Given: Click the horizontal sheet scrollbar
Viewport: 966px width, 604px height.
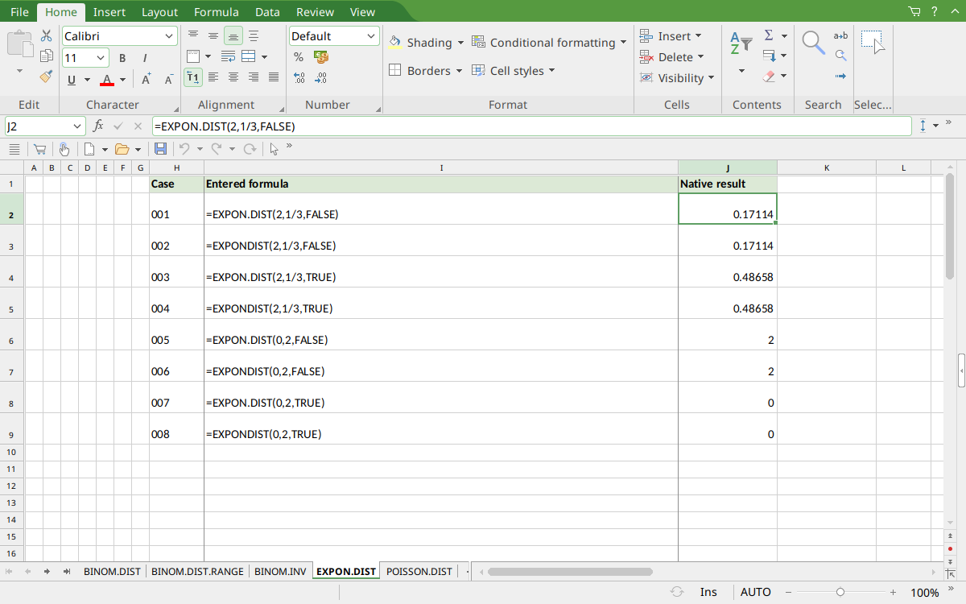Looking at the screenshot, I should (571, 572).
